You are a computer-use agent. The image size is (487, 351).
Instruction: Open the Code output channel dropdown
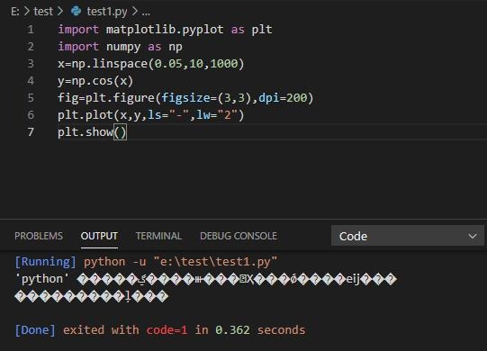tap(407, 236)
